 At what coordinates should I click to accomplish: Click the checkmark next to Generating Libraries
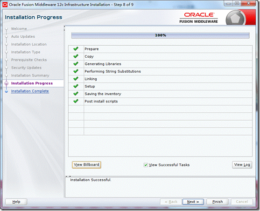tap(76, 63)
